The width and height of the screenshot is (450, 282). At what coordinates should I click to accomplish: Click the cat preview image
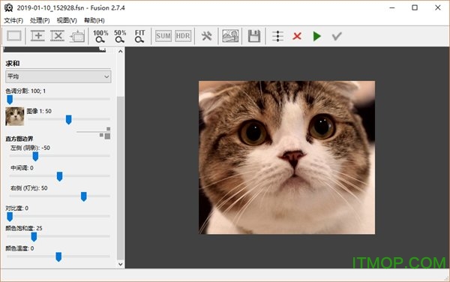pyautogui.click(x=286, y=157)
